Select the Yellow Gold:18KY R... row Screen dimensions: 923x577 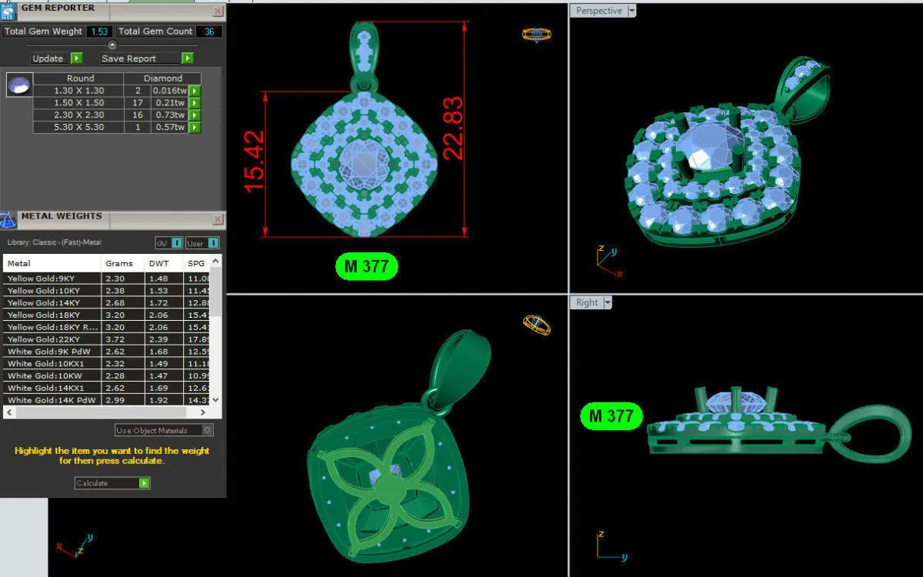[107, 327]
